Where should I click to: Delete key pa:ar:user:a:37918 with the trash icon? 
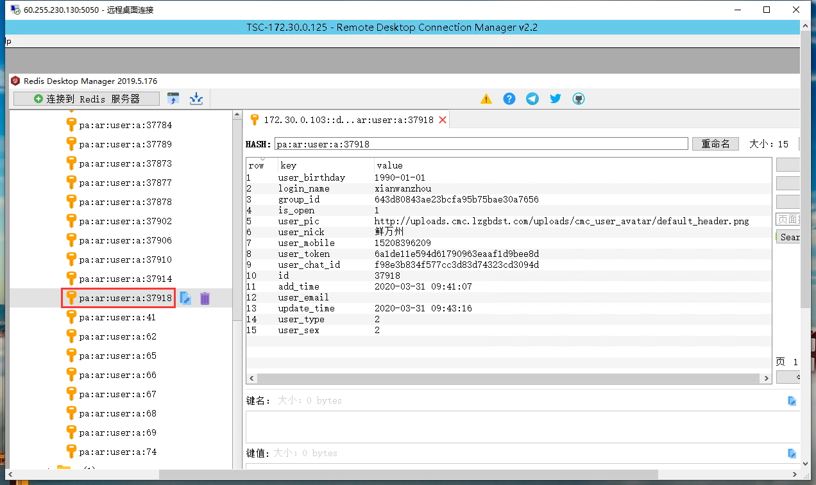pyautogui.click(x=205, y=298)
